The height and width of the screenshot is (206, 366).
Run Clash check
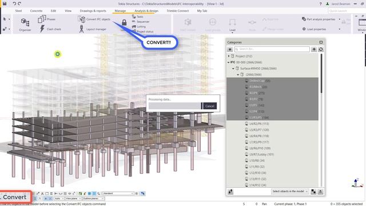coord(50,29)
